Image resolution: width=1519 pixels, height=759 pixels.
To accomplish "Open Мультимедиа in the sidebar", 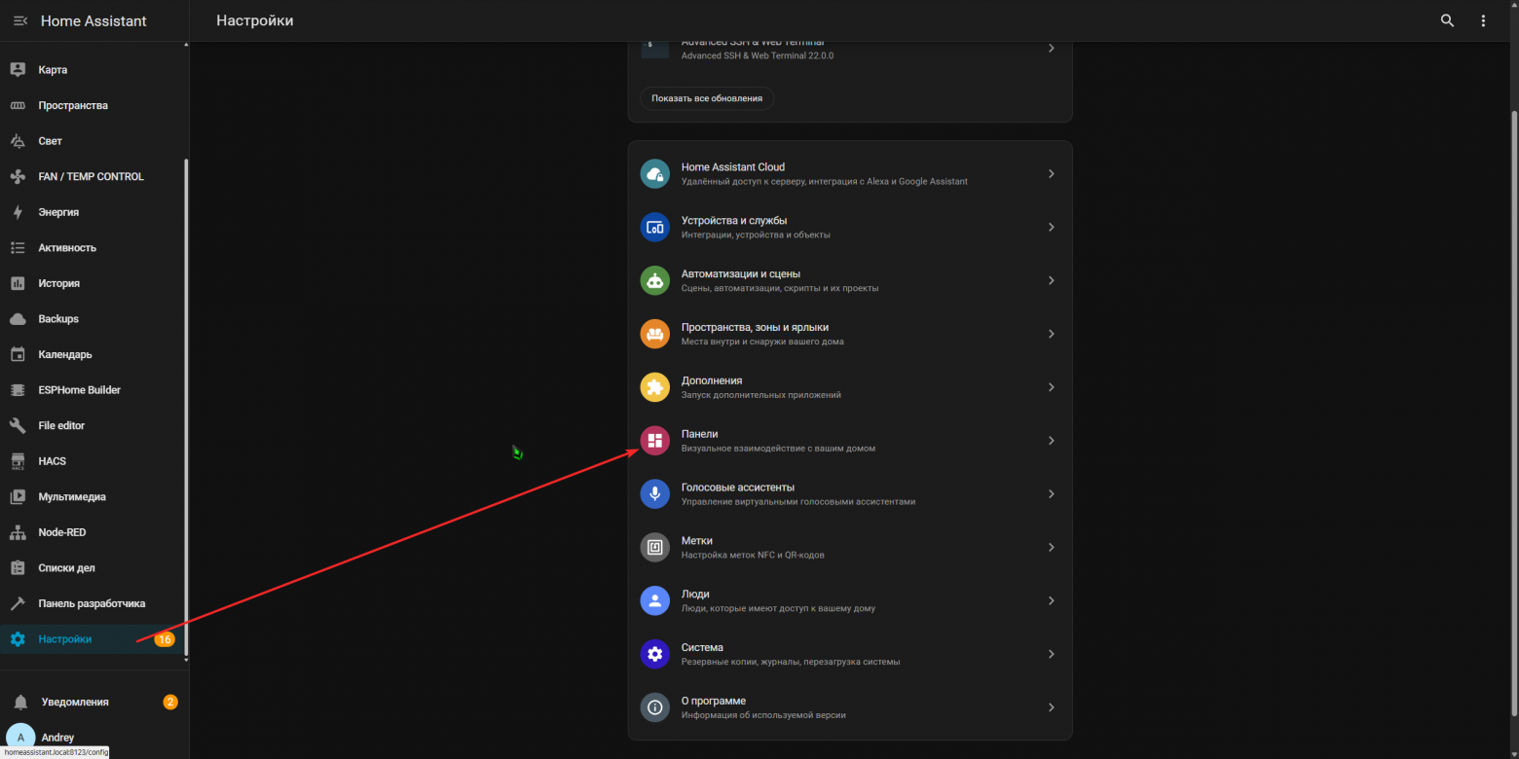I will click(92, 497).
